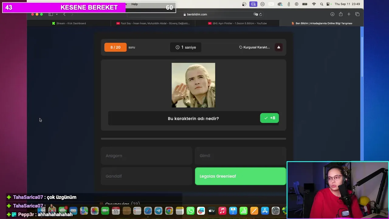Image resolution: width=389 pixels, height=219 pixels.
Task: Click the 1 saniye timer badge
Action: click(186, 47)
